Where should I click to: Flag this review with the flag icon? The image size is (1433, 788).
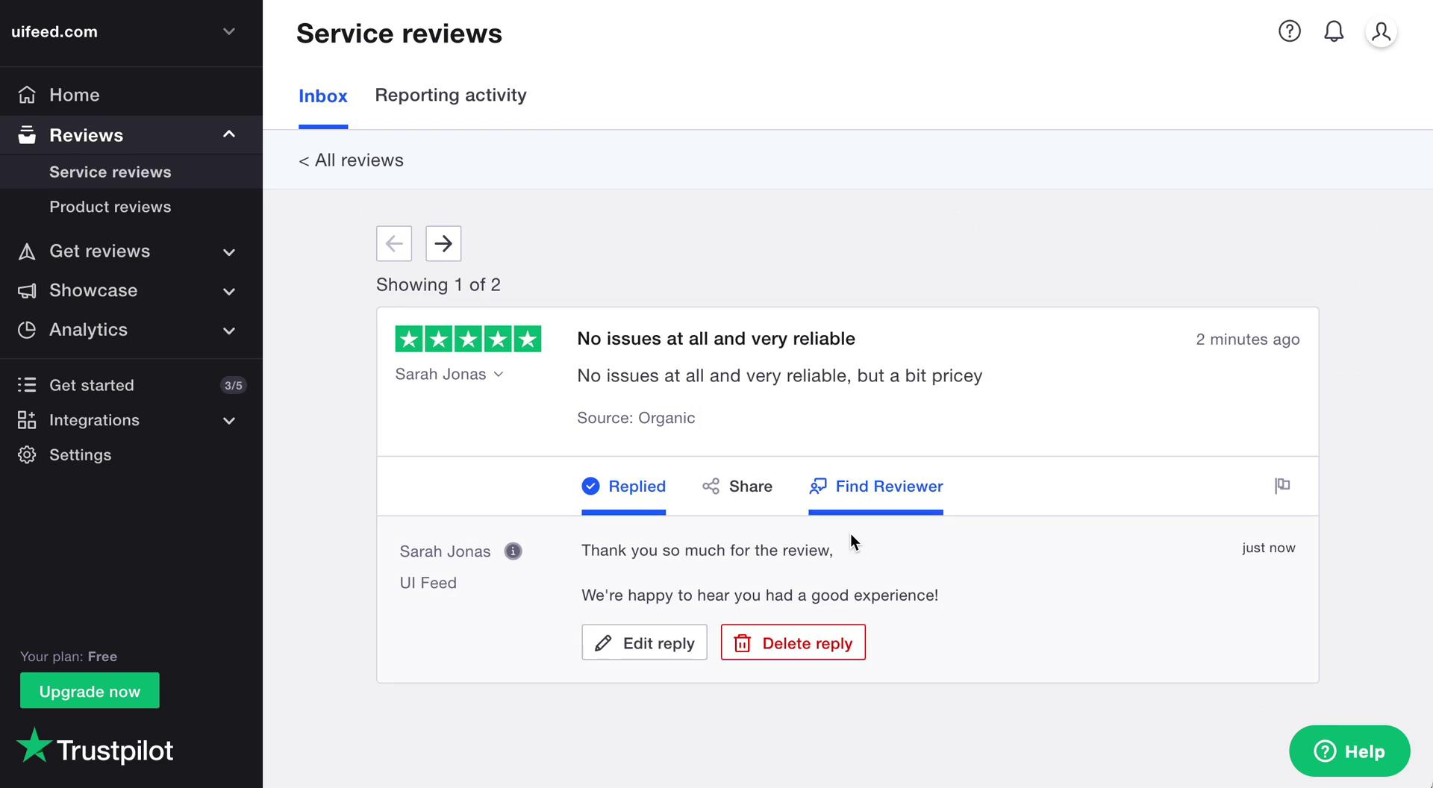coord(1282,486)
